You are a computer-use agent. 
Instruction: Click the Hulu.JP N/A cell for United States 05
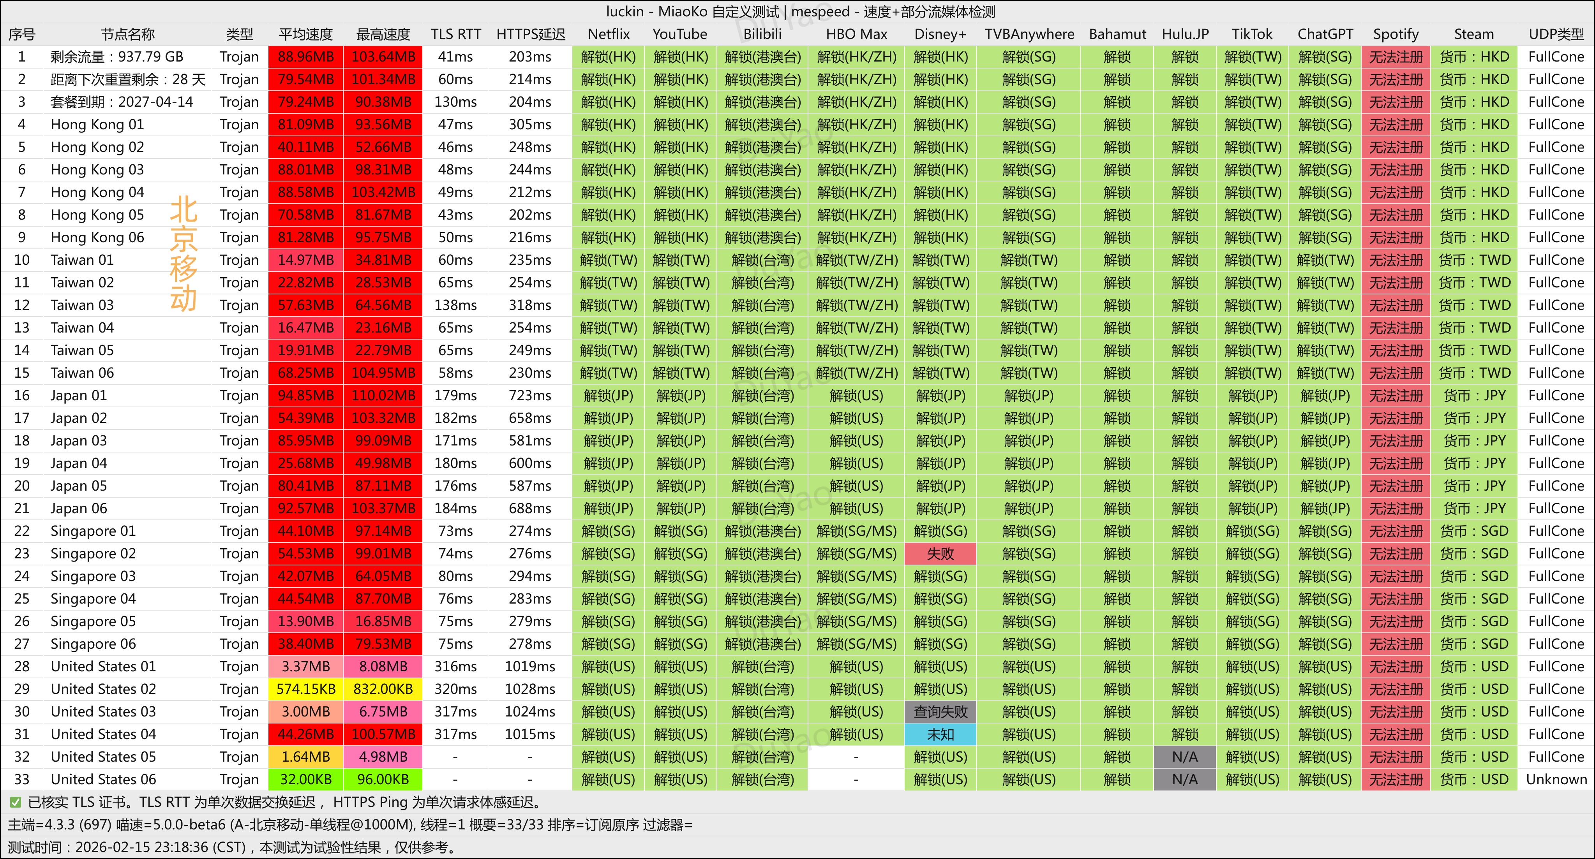tap(1184, 757)
